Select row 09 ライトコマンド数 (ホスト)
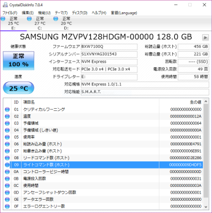Image resolution: width=212 pixels, height=213 pixels. pos(103,165)
